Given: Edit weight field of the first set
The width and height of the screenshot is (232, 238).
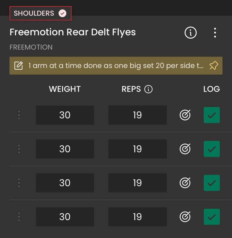Looking at the screenshot, I should pos(65,115).
